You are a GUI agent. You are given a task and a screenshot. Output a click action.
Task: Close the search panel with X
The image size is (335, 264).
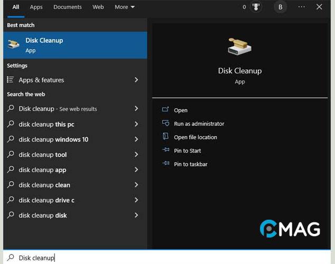[x=319, y=7]
